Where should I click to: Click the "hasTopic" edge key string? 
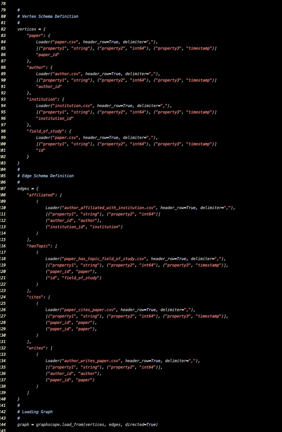point(39,246)
